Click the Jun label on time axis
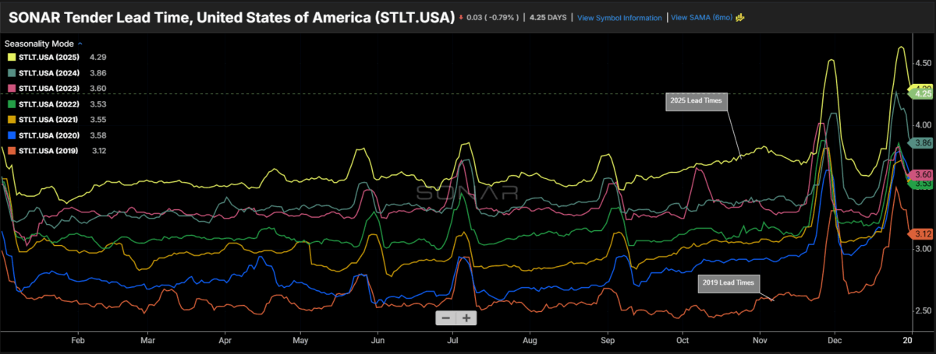Image resolution: width=936 pixels, height=354 pixels. click(378, 340)
